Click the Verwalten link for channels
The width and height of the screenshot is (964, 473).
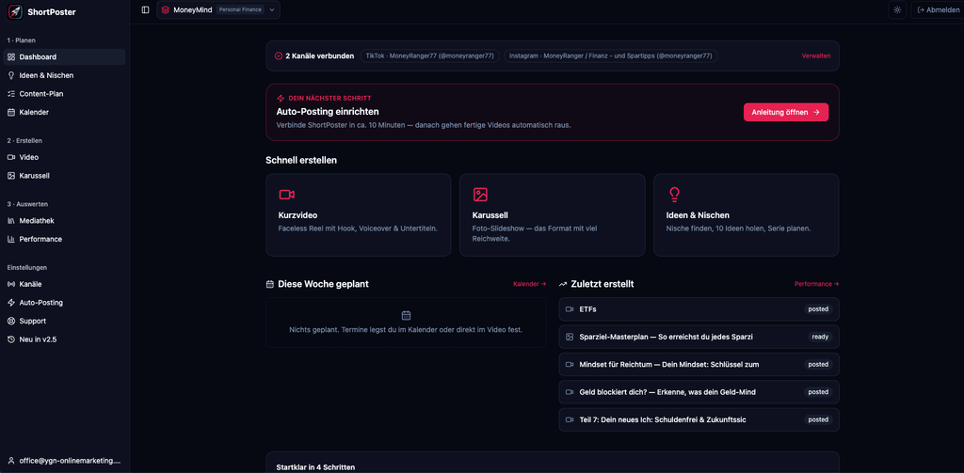816,55
